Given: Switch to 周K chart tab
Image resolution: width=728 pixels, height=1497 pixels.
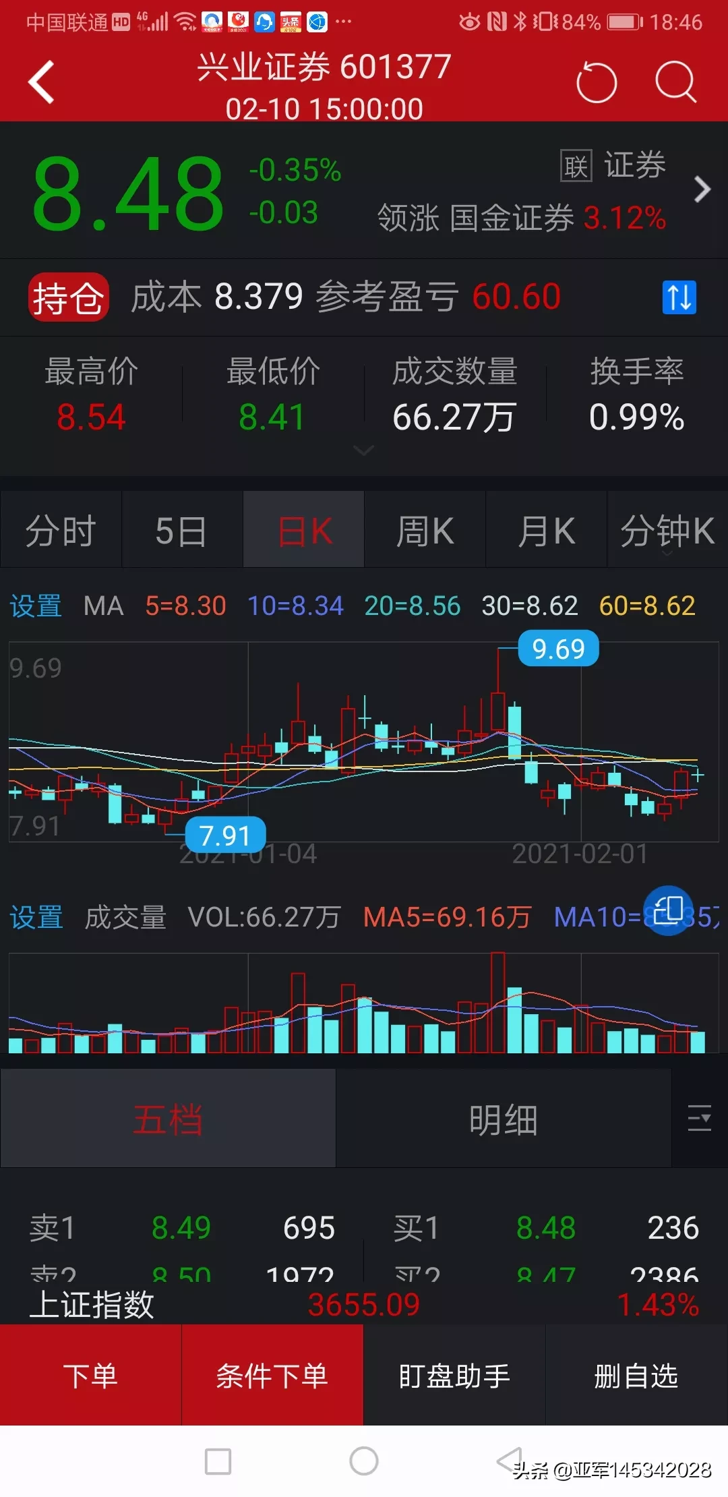Looking at the screenshot, I should click(425, 530).
